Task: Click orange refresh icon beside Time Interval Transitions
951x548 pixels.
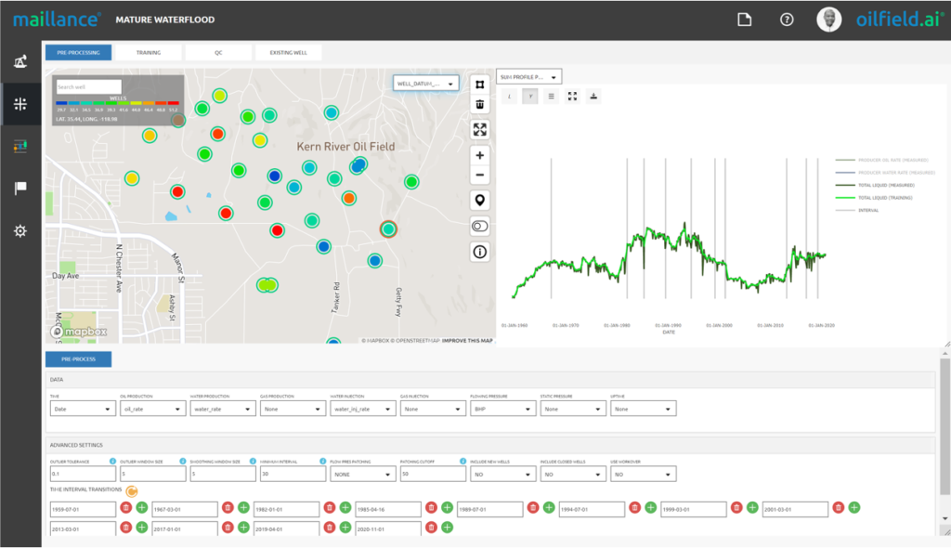Action: (x=132, y=490)
